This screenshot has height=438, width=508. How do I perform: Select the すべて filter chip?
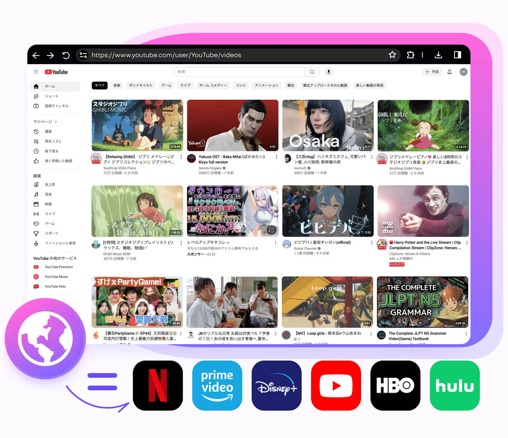tap(100, 85)
